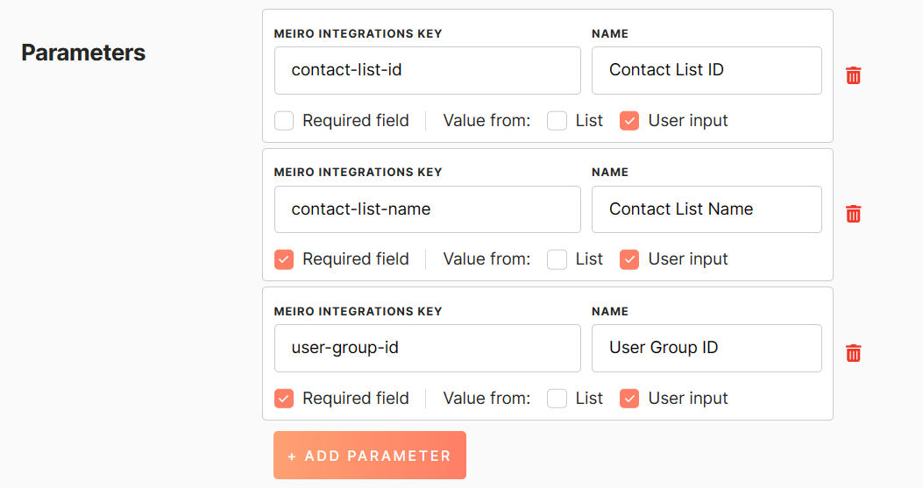The width and height of the screenshot is (923, 488).
Task: Check the List option for User Group ID
Action: point(557,399)
